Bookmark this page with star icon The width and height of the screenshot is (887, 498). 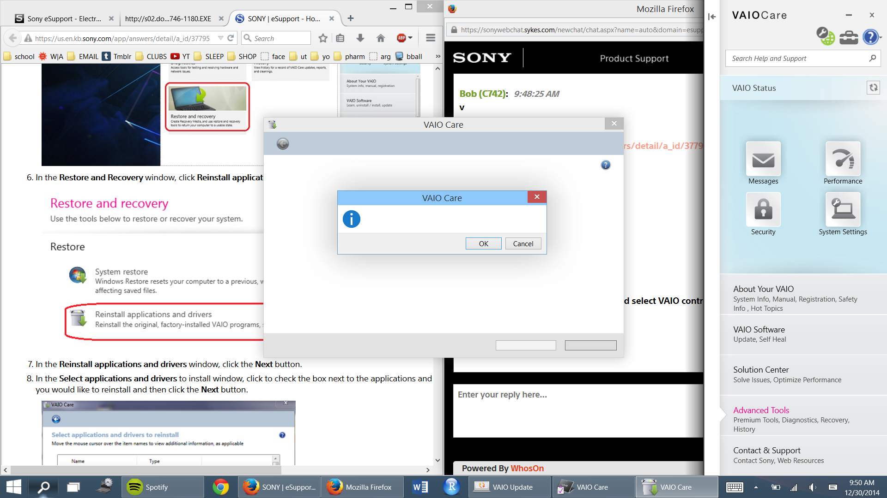(323, 38)
